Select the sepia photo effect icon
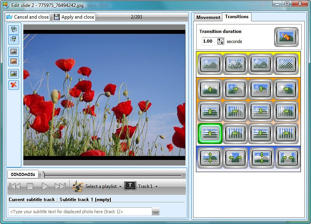The height and width of the screenshot is (224, 311). tap(14, 61)
